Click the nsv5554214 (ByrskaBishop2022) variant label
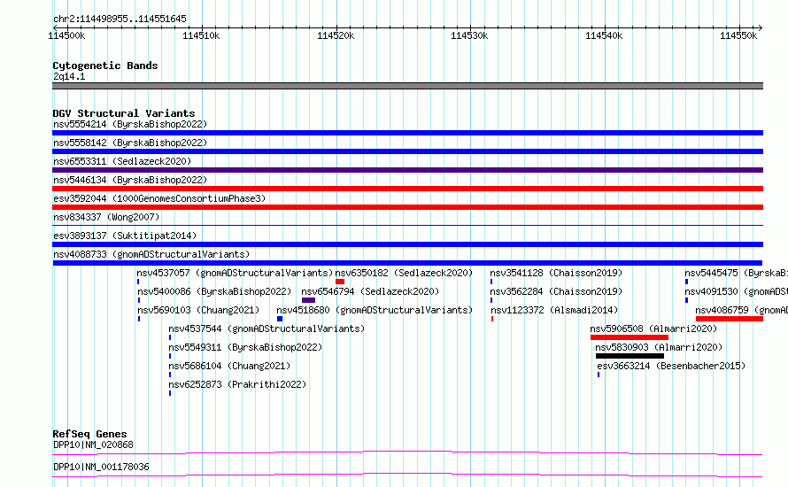The image size is (788, 487). coord(130,124)
